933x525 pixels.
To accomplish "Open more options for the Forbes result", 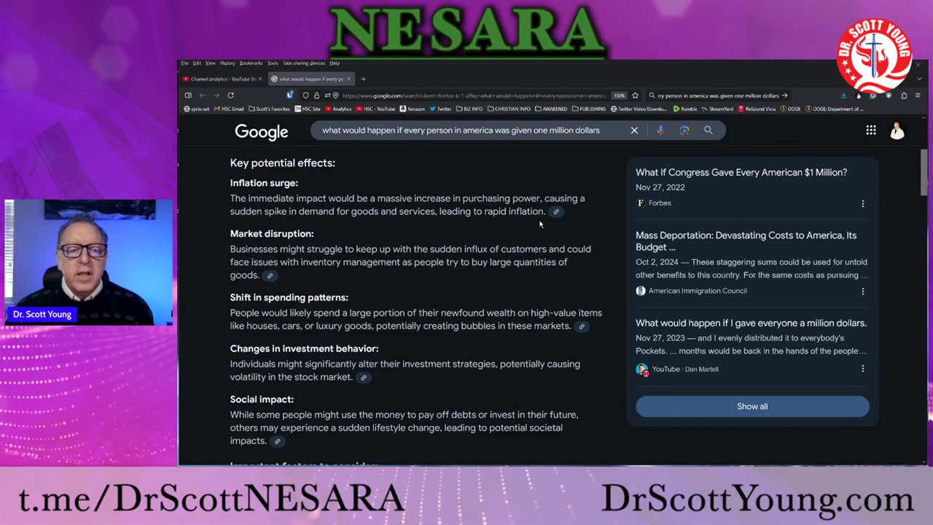I will pos(863,203).
